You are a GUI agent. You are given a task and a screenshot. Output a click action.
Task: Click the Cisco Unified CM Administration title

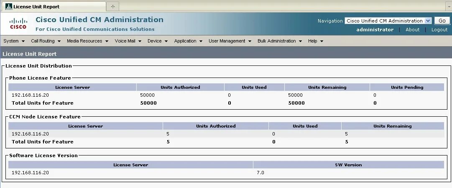coord(100,20)
